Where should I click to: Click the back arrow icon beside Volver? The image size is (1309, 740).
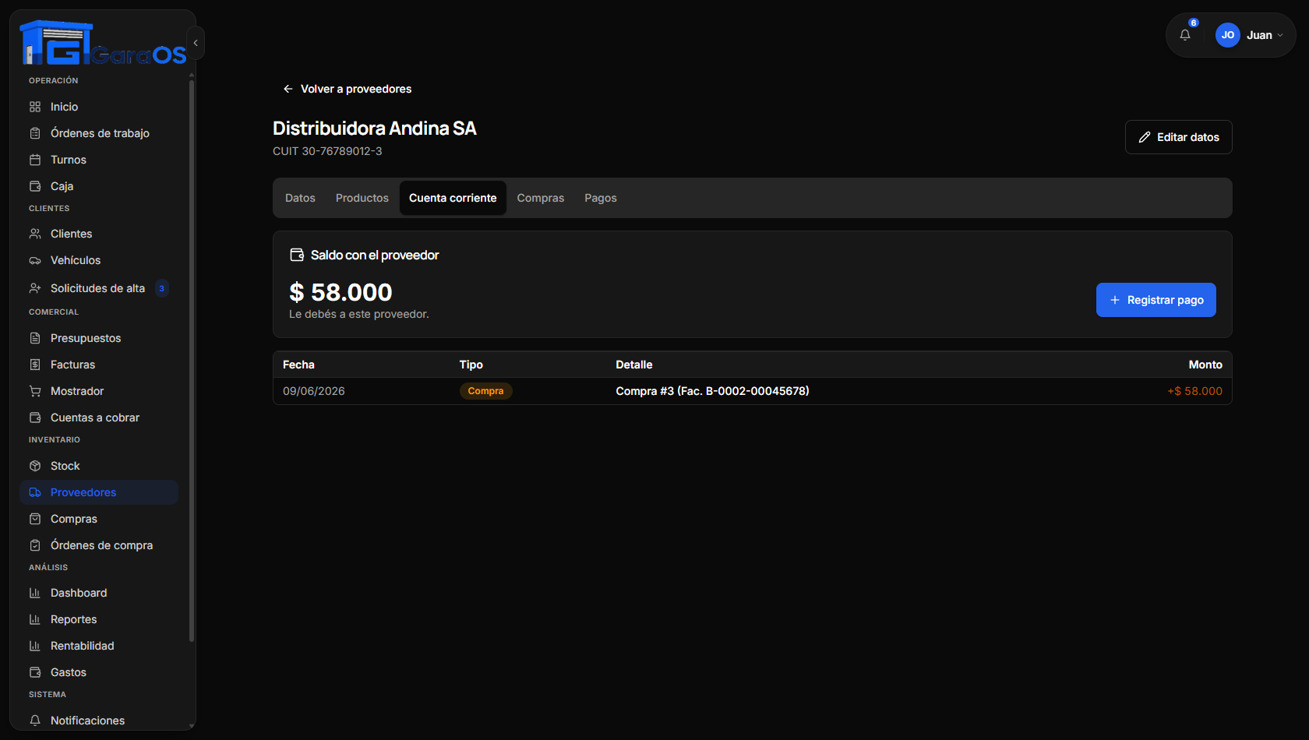[x=288, y=89]
